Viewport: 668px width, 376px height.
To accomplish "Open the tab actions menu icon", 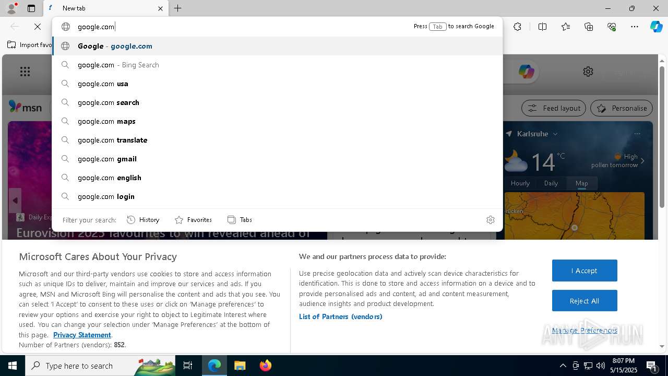I will (x=31, y=8).
